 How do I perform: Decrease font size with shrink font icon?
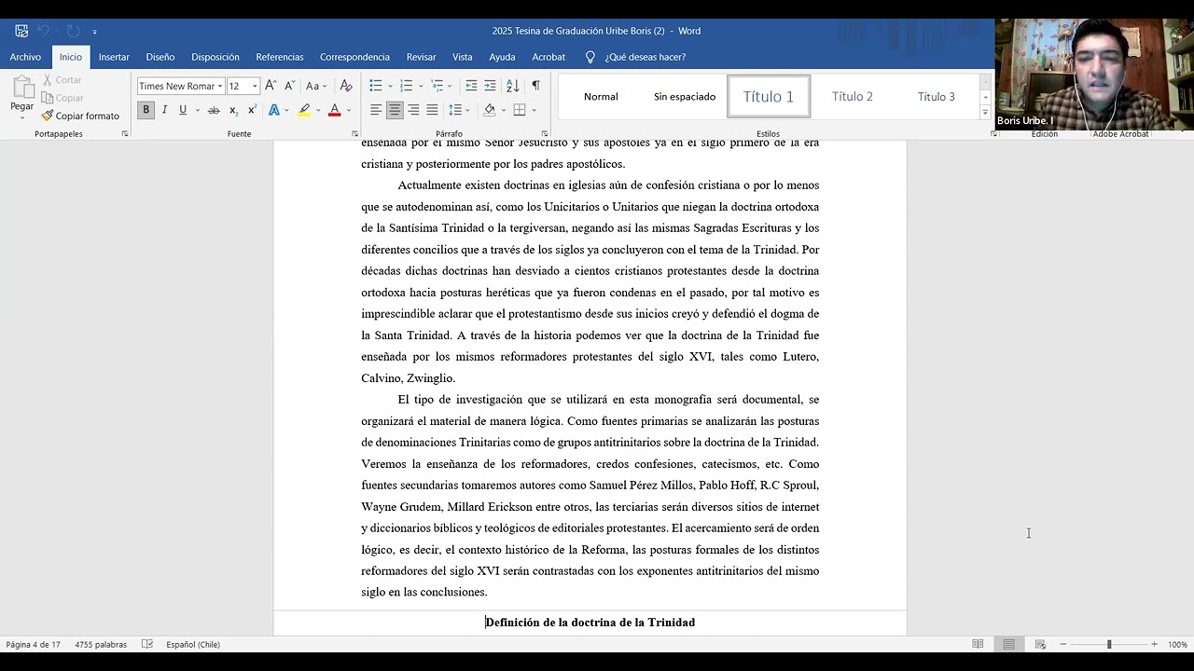(290, 86)
